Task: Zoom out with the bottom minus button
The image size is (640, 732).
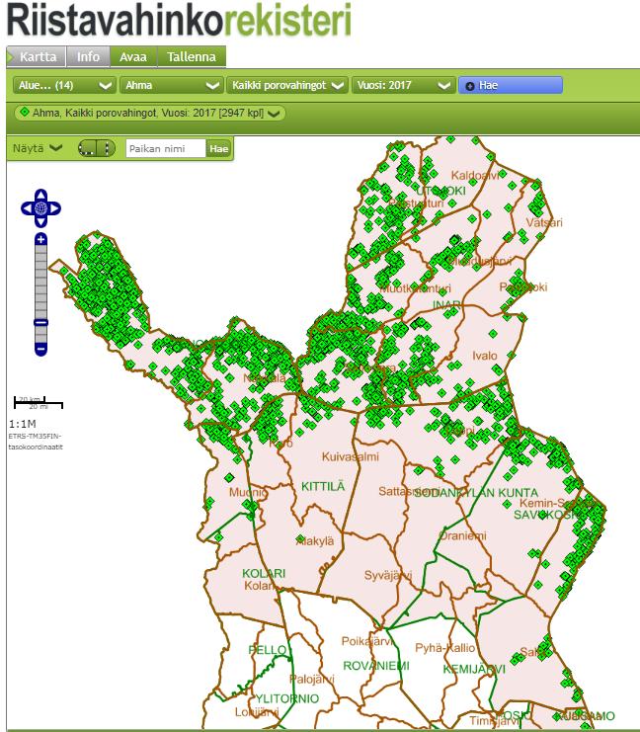Action: [41, 349]
